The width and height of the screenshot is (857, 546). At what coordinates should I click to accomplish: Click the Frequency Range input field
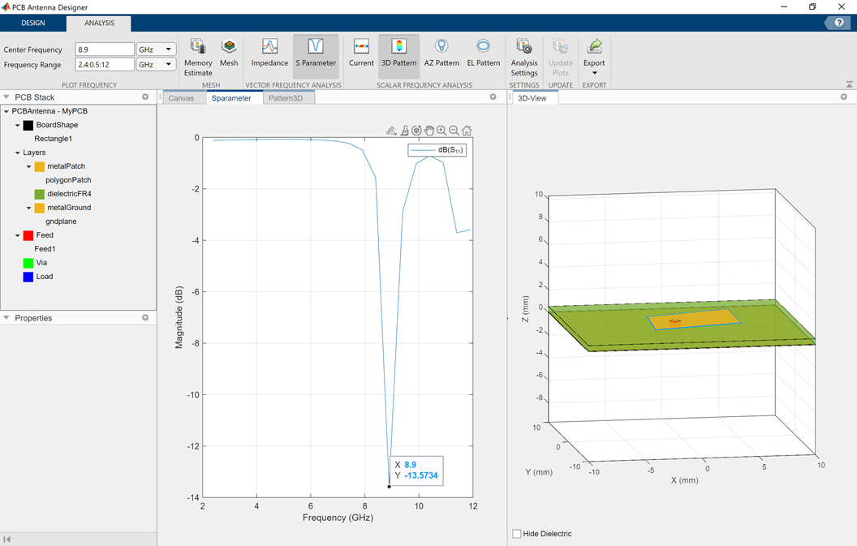click(x=104, y=64)
